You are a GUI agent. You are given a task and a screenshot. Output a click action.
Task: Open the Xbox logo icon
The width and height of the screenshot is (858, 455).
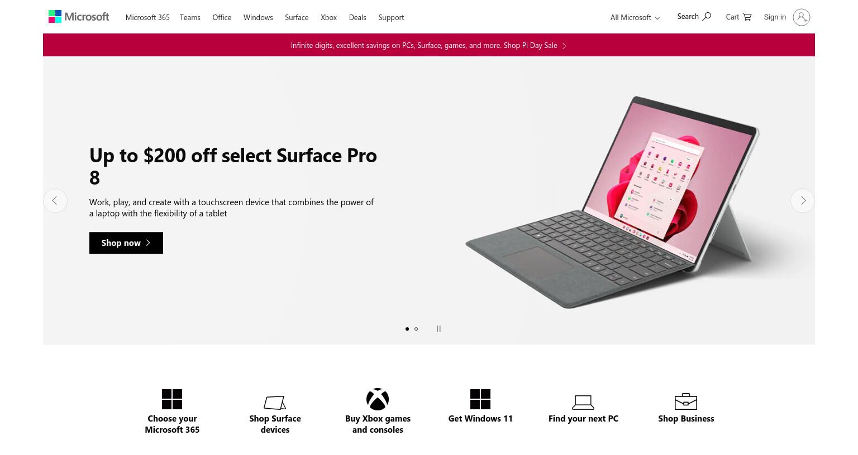378,399
